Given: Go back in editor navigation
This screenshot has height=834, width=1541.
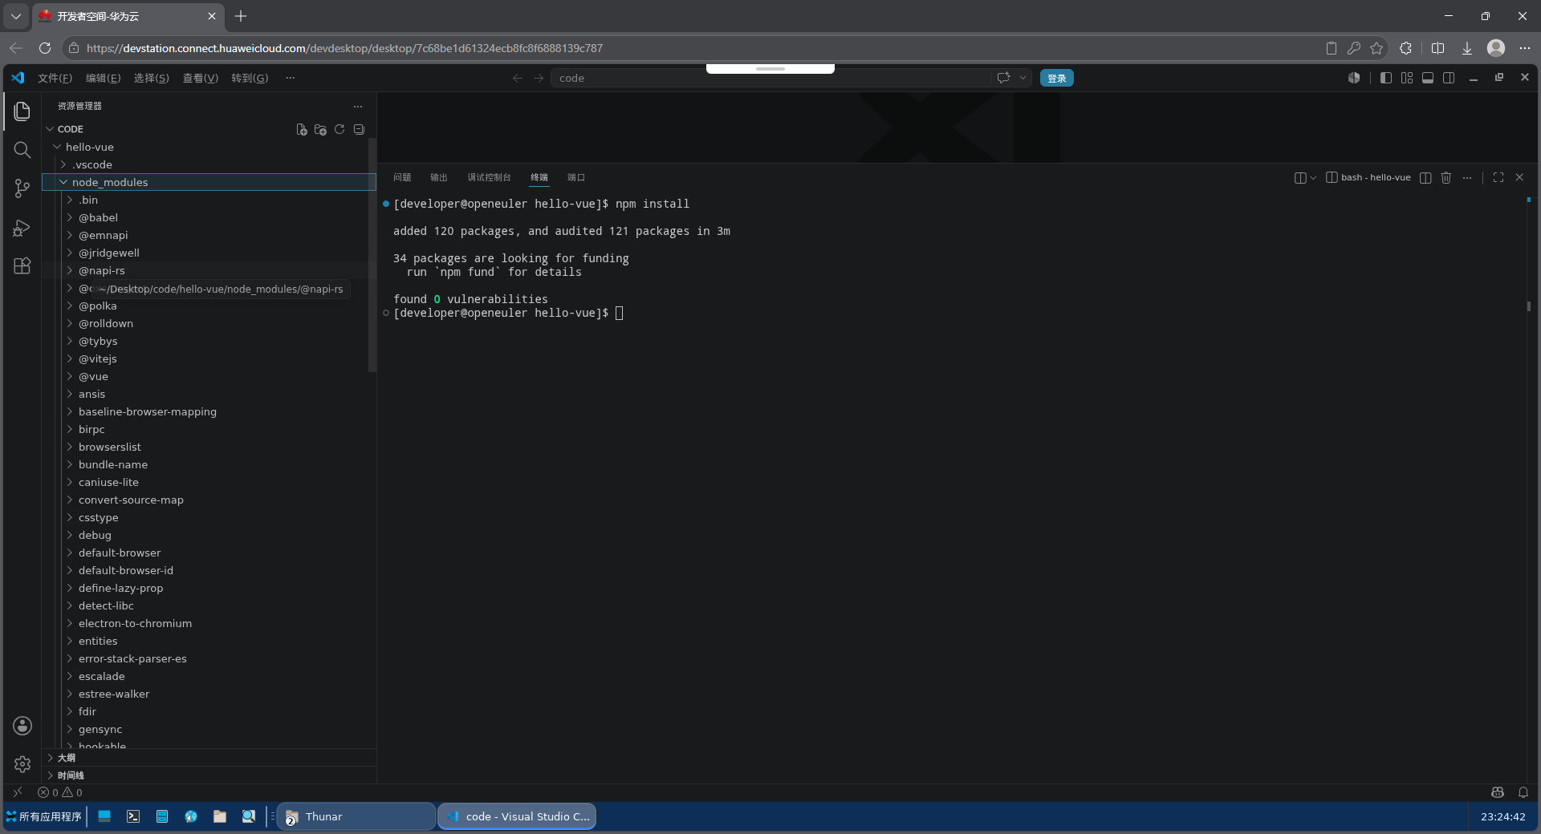Looking at the screenshot, I should (518, 78).
